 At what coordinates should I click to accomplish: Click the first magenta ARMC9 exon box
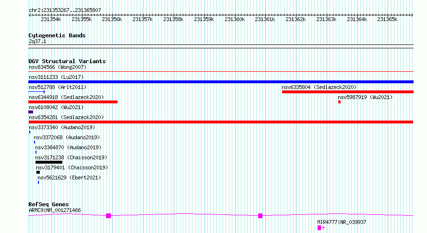tap(108, 216)
